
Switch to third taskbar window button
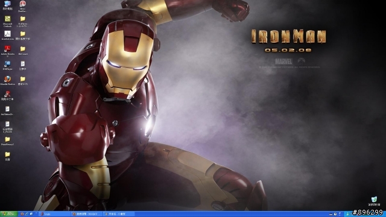[119, 214]
